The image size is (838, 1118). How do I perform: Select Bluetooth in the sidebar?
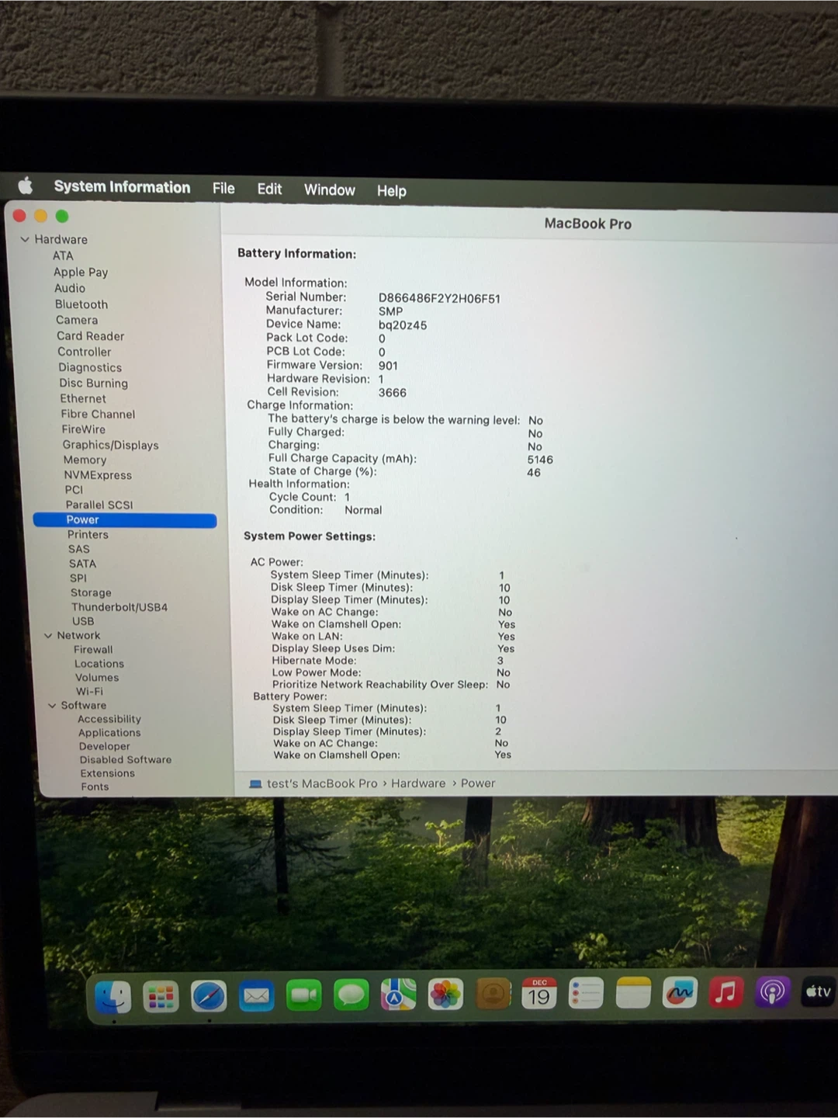click(81, 304)
